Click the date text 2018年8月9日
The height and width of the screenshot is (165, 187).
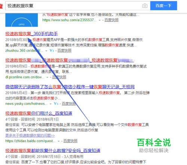pyautogui.click(x=16, y=66)
